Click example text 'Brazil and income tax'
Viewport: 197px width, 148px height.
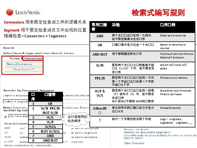(x=173, y=36)
